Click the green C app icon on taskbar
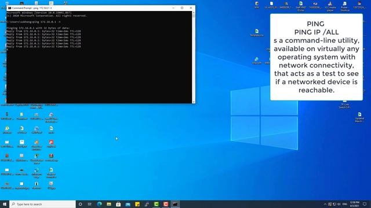This screenshot has width=371, height=208. [156, 204]
